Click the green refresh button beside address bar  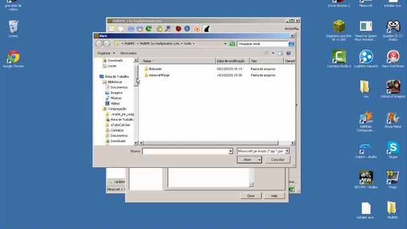click(232, 44)
